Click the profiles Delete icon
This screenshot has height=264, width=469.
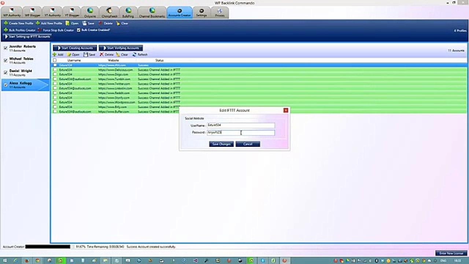click(101, 23)
